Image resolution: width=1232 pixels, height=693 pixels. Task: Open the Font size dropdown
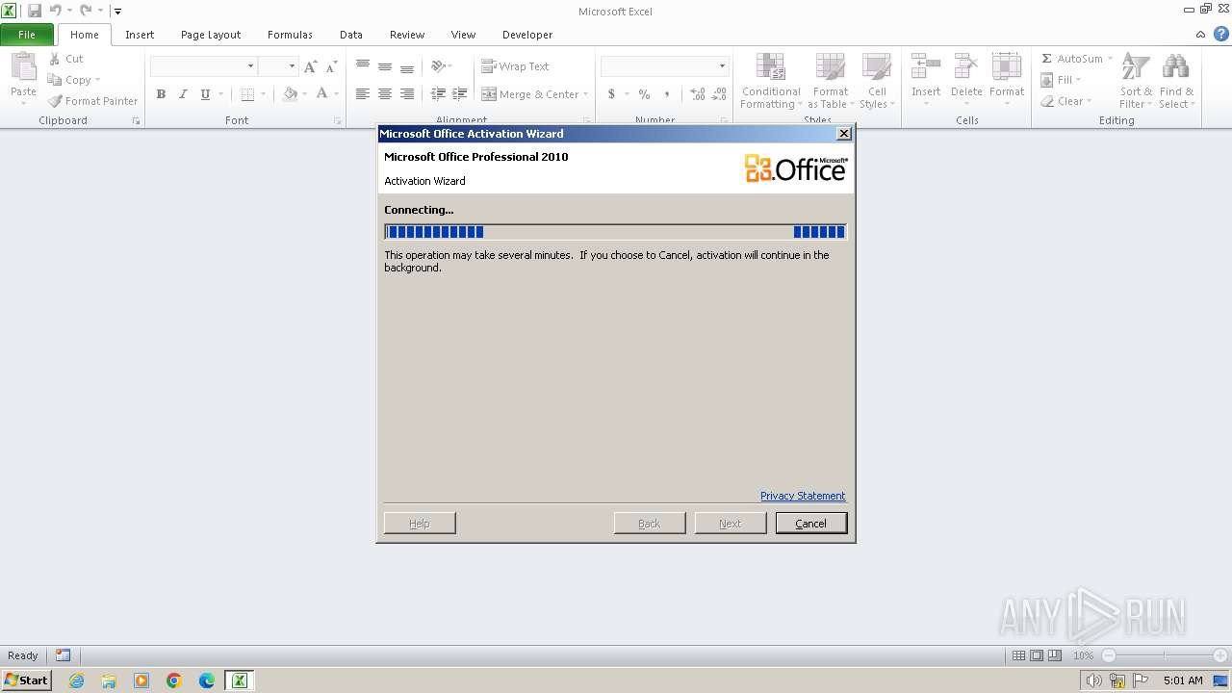[x=292, y=66]
